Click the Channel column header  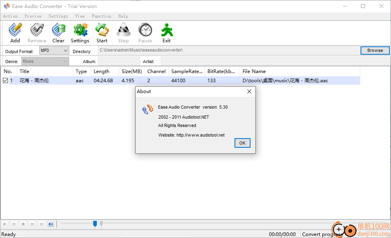156,71
